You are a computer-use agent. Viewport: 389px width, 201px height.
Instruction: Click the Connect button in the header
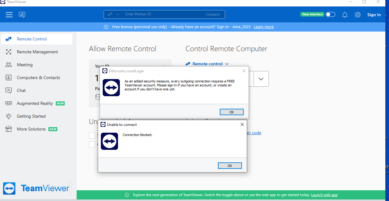coord(213,14)
